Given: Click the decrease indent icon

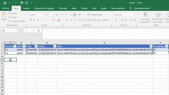Looking at the screenshot, I should tap(80, 20).
